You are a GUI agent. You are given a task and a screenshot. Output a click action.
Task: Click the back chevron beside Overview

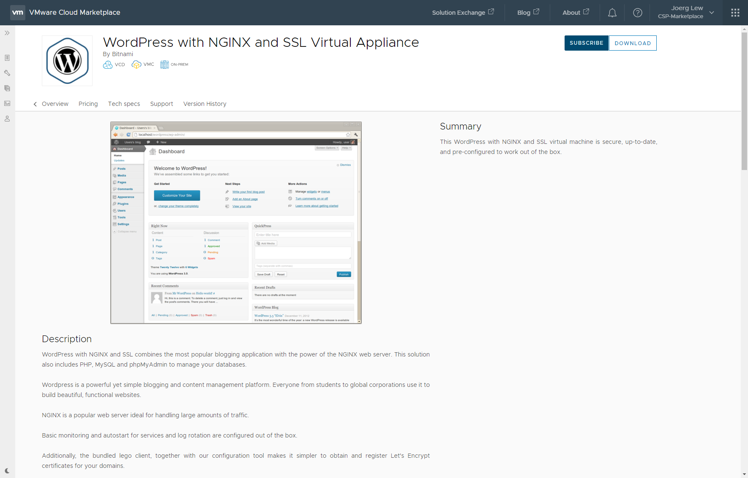pyautogui.click(x=35, y=104)
